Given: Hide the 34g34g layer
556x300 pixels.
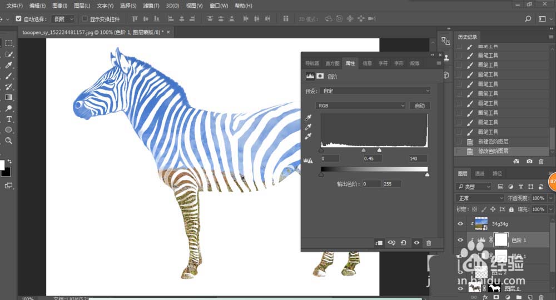Looking at the screenshot, I should [460, 224].
